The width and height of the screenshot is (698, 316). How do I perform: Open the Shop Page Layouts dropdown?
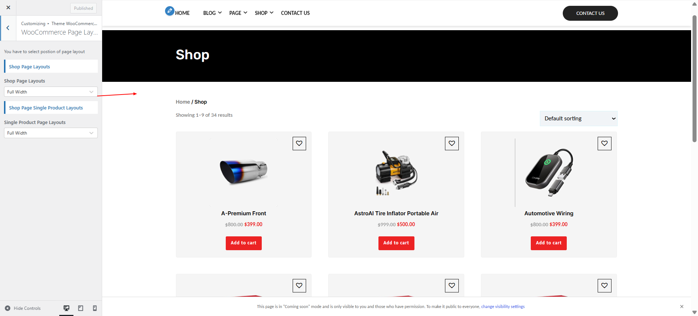click(51, 92)
